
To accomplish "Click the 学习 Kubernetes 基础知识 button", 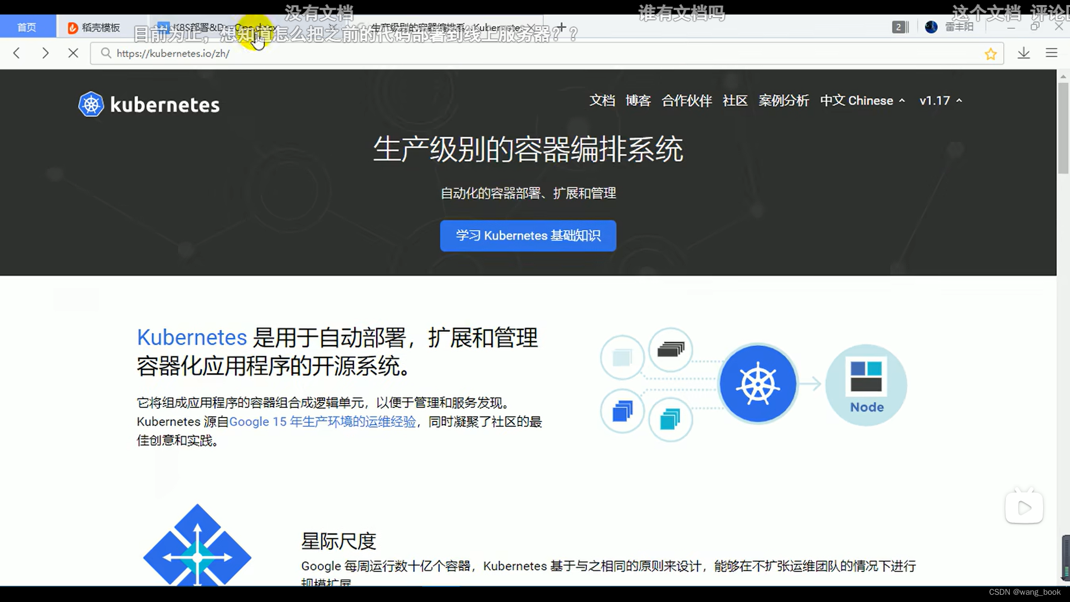I will 528,236.
